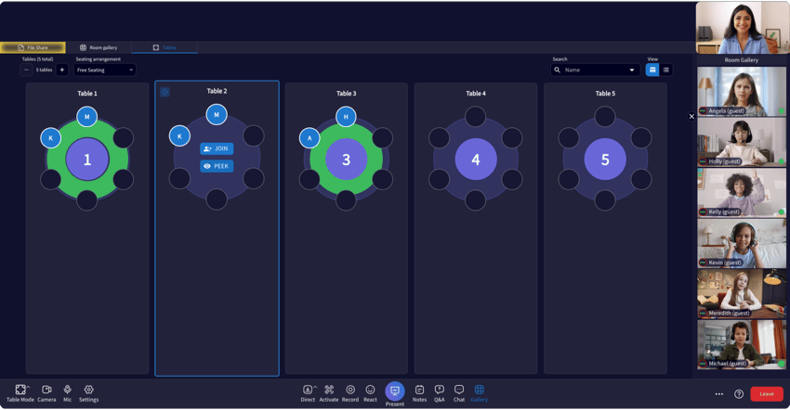Click the purple Table 4 center circle
Screen dimensions: 790x410
475,160
